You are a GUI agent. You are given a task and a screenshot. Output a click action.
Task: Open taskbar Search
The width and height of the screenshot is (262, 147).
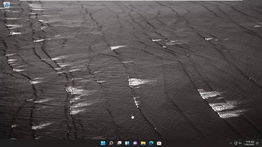(x=111, y=143)
